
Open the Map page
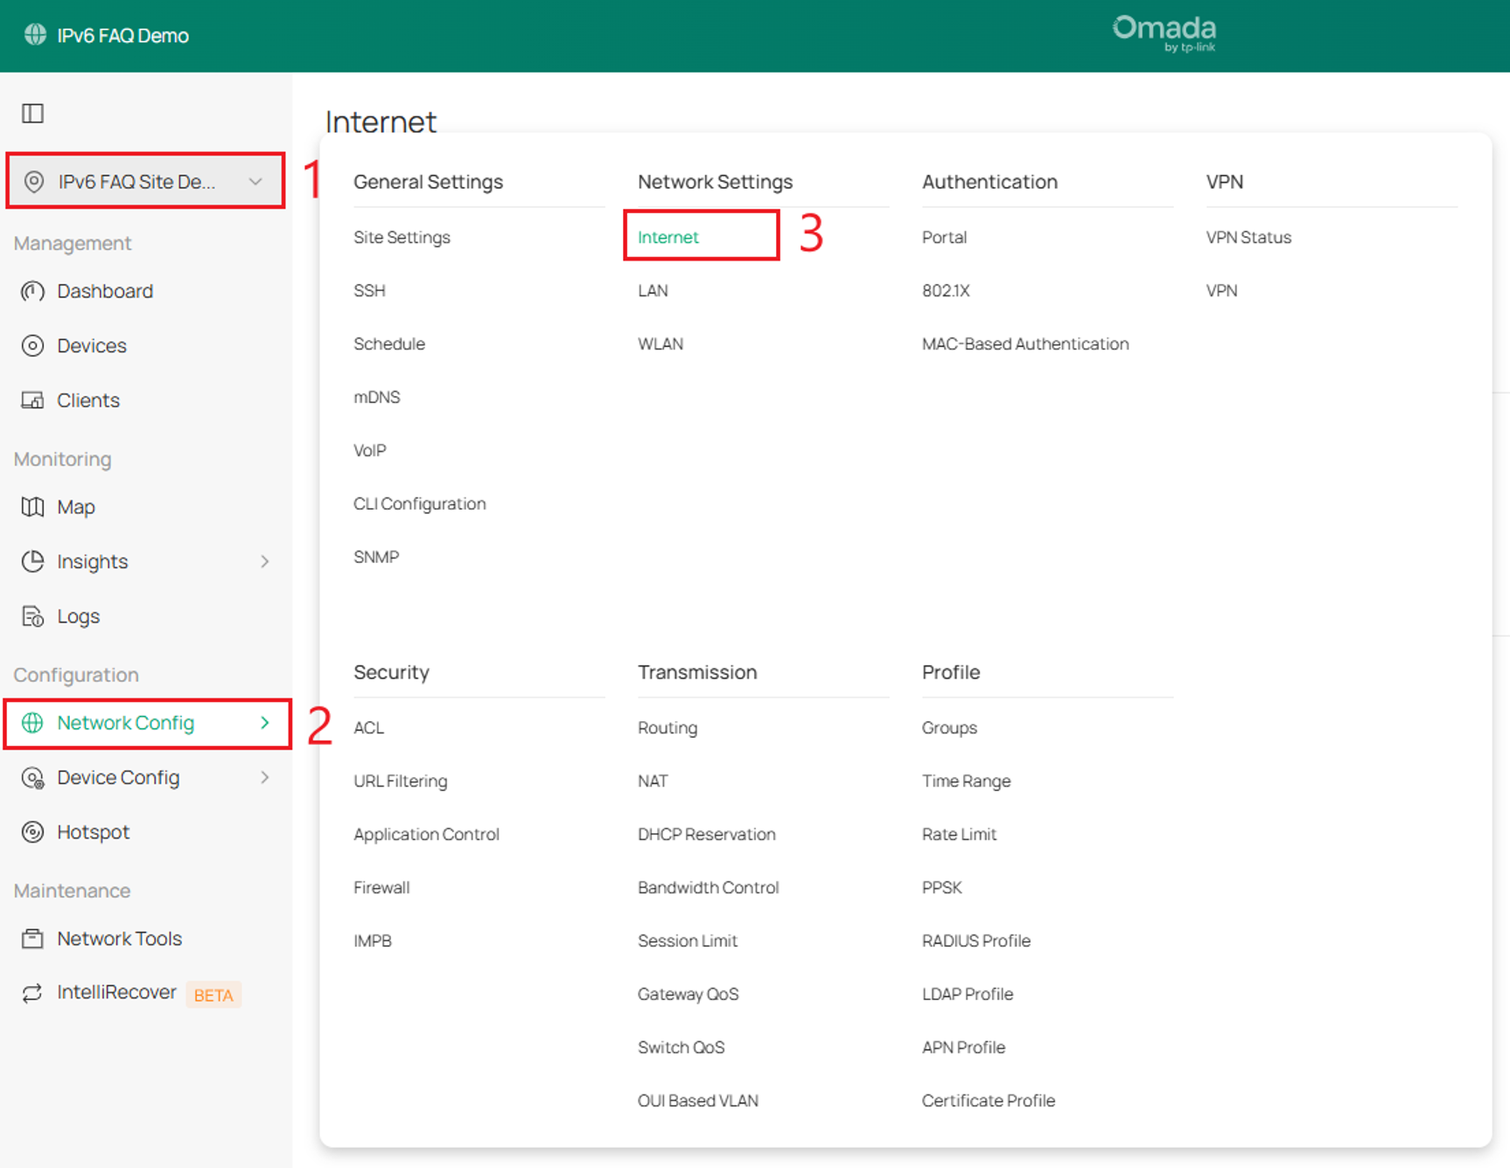(x=76, y=507)
